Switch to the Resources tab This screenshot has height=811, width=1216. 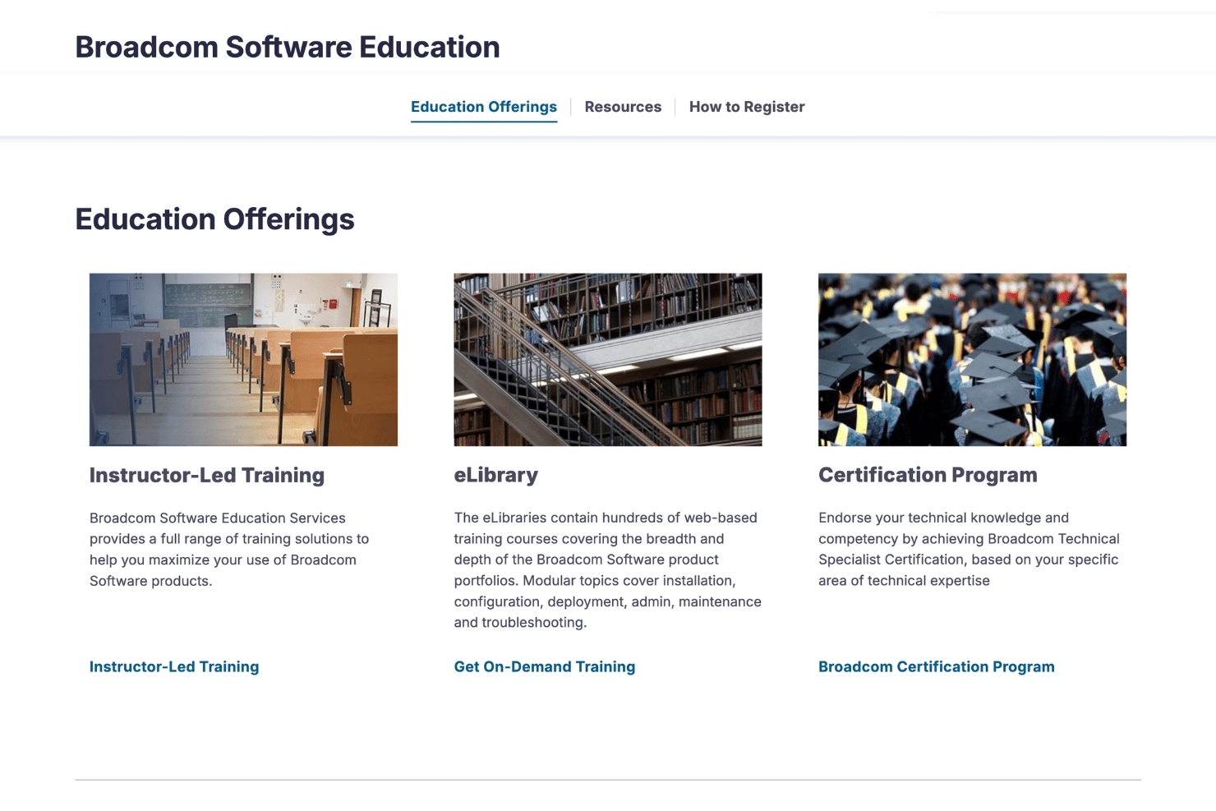(x=623, y=107)
